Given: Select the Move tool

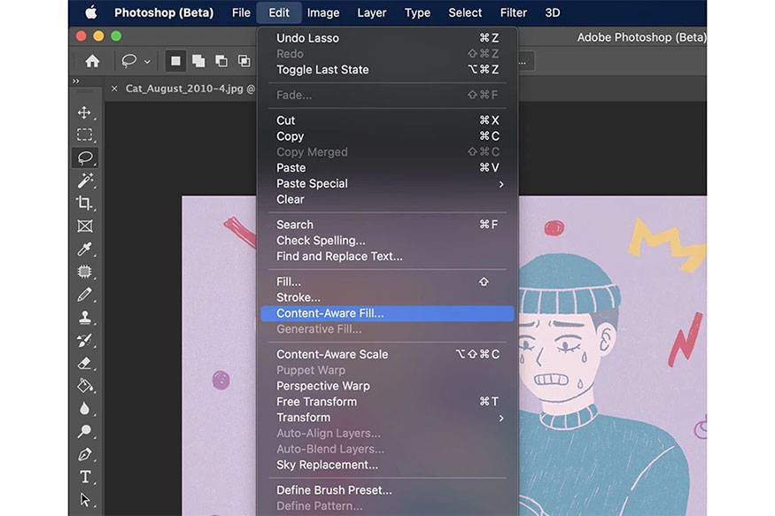Looking at the screenshot, I should 84,112.
